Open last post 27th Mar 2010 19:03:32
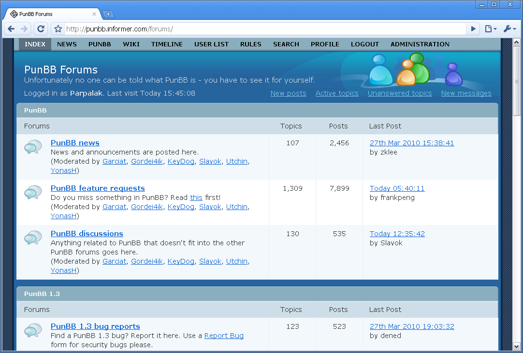The height and width of the screenshot is (353, 523). tap(412, 326)
